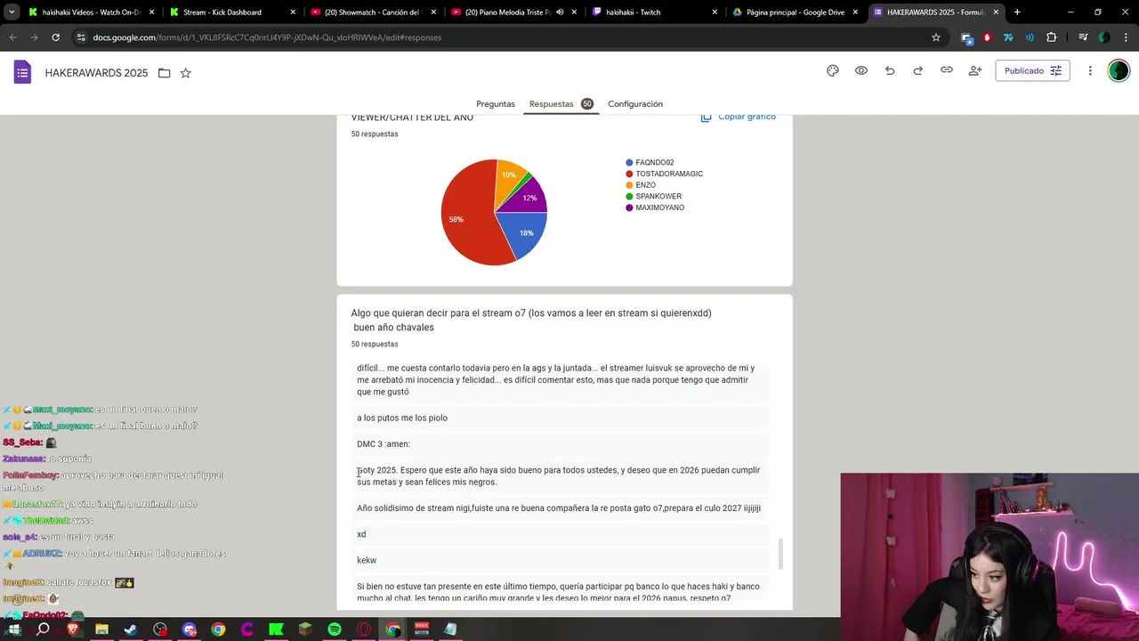View site information in the address bar
Image resolution: width=1139 pixels, height=641 pixels.
click(81, 37)
